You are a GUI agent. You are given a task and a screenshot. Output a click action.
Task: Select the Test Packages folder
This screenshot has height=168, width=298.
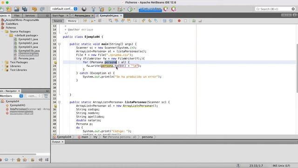point(19,62)
